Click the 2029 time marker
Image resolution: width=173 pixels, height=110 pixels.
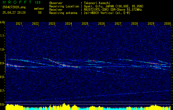pyautogui.click(x=151, y=23)
